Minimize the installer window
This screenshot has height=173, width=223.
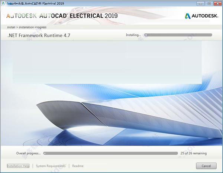tap(201, 4)
